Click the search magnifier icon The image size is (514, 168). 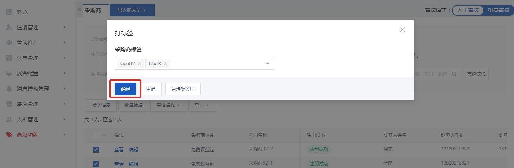(454, 74)
